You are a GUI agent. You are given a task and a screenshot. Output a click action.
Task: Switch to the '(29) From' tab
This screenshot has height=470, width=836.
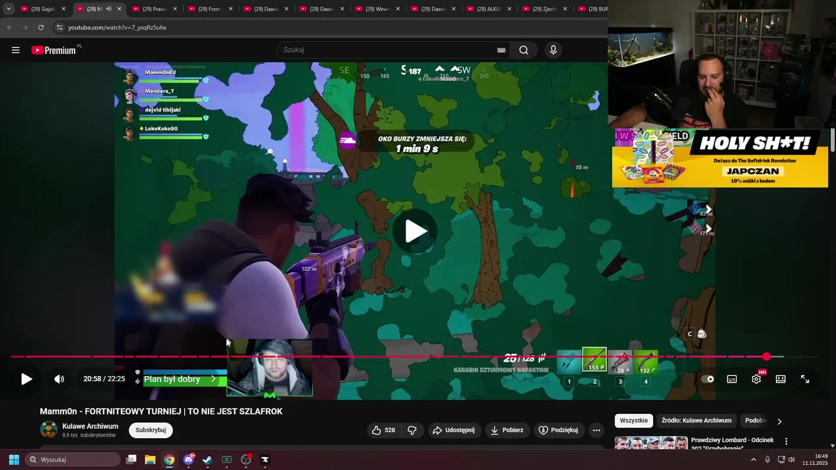tap(210, 9)
